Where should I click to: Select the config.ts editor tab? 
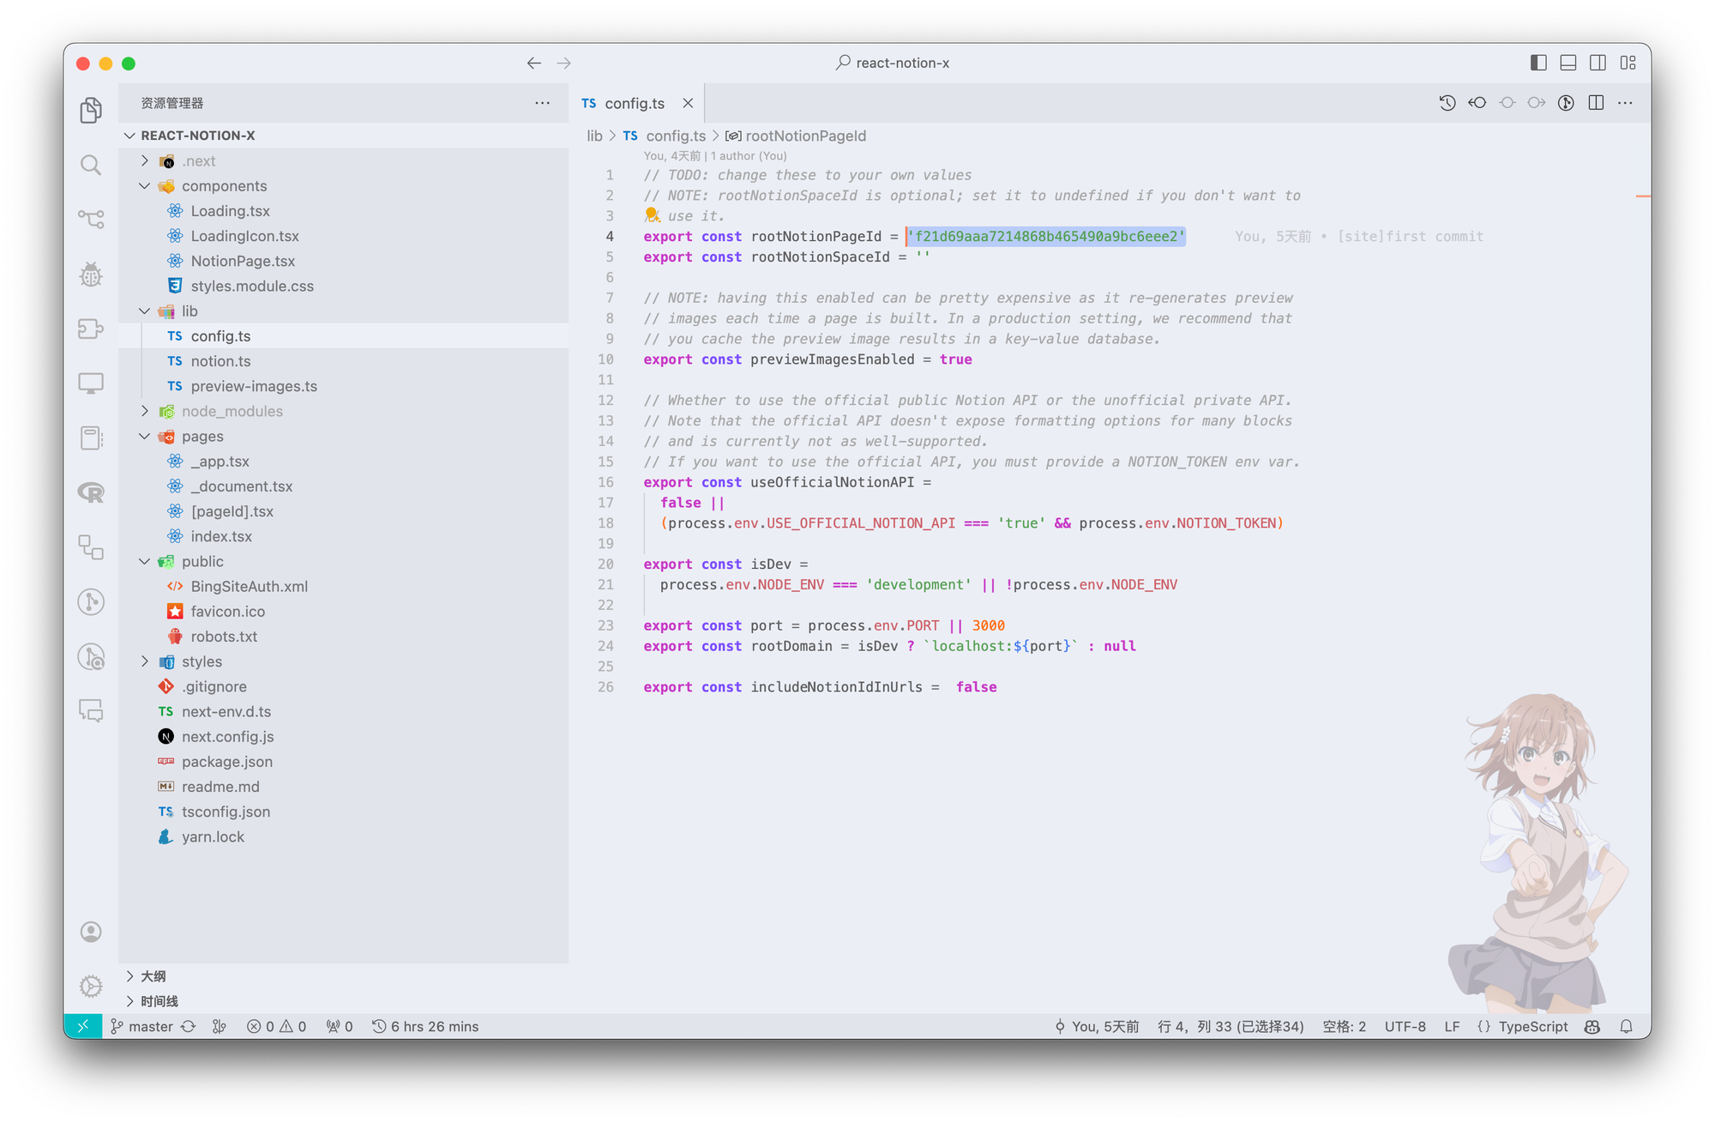click(635, 103)
